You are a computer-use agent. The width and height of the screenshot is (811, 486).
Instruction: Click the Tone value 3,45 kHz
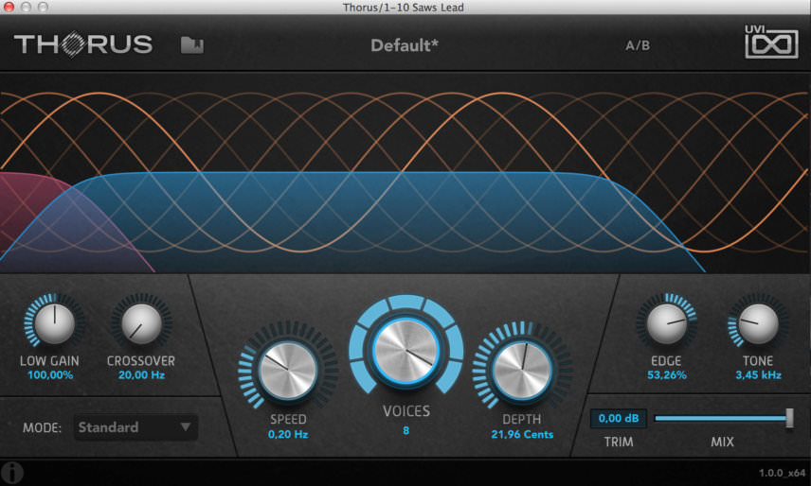pos(758,375)
